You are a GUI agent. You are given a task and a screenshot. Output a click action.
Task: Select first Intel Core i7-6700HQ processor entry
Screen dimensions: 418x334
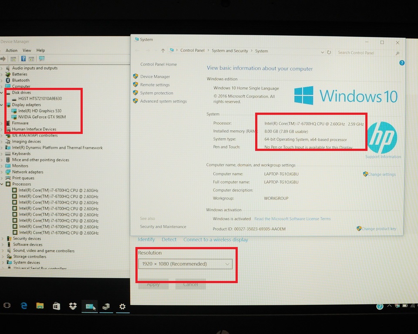[x=58, y=190]
